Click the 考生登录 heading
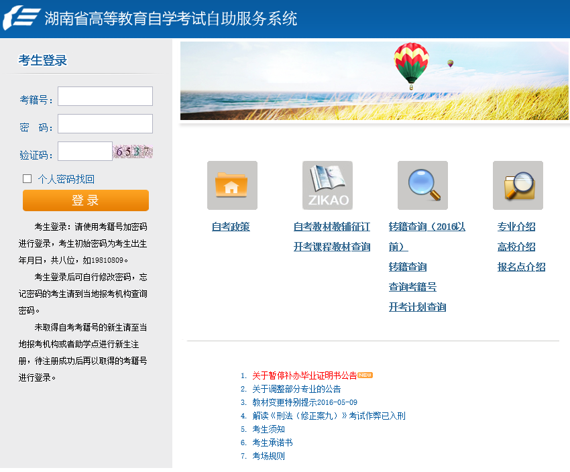 coord(42,60)
